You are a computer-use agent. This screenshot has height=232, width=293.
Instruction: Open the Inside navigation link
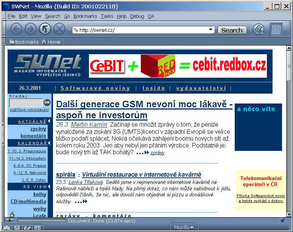(154, 88)
